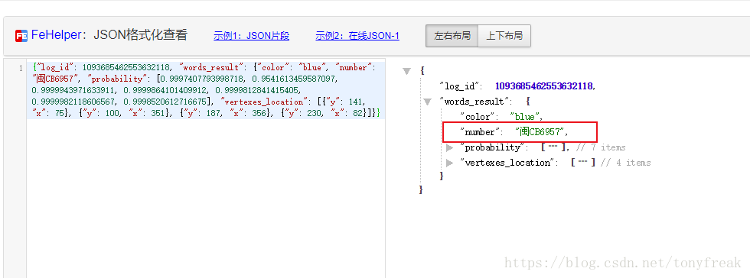The image size is (750, 278).
Task: Open the 示例2：在线JSON-1 example link
Action: 357,36
